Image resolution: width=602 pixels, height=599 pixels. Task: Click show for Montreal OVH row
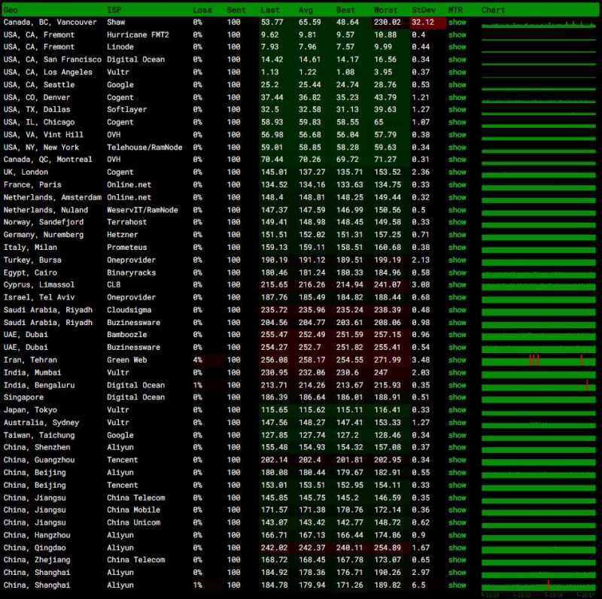[457, 160]
